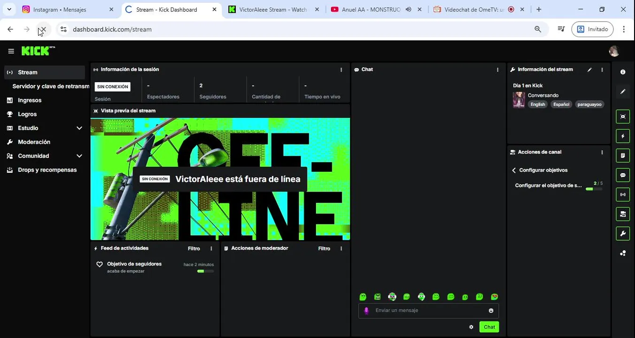Open the Información del stream options menu

coord(602,69)
